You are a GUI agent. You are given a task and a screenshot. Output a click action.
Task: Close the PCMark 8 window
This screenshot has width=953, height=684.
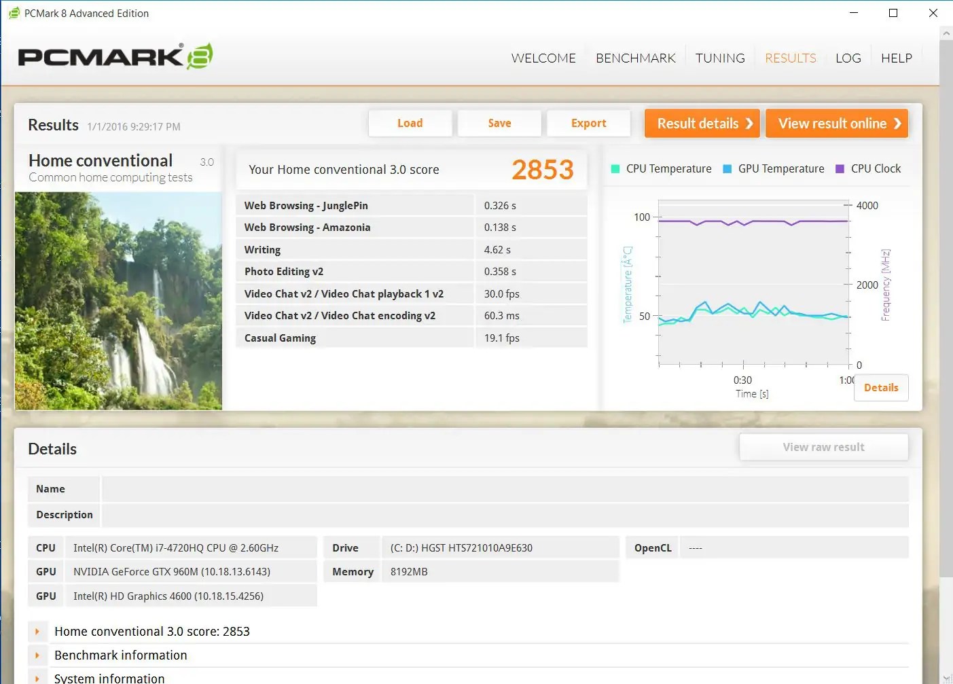tap(933, 13)
